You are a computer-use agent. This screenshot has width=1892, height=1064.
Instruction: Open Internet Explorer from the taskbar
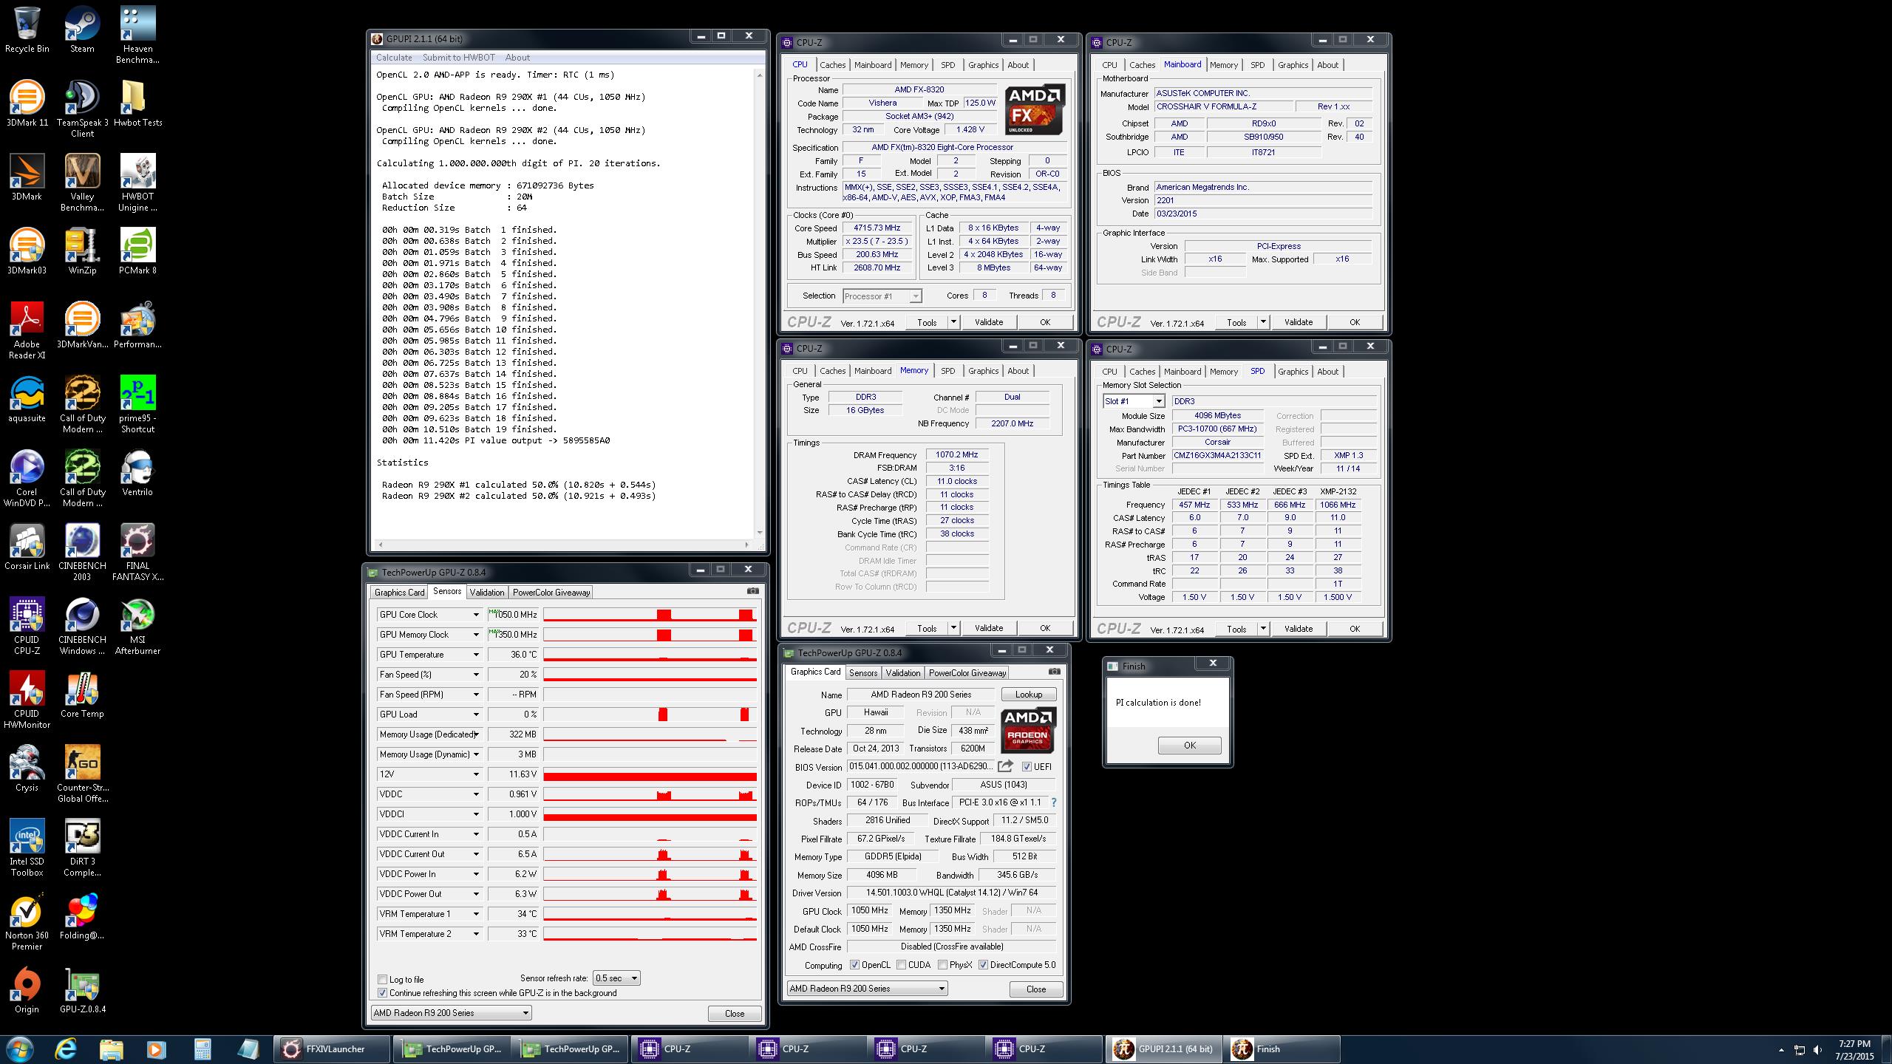(x=66, y=1048)
